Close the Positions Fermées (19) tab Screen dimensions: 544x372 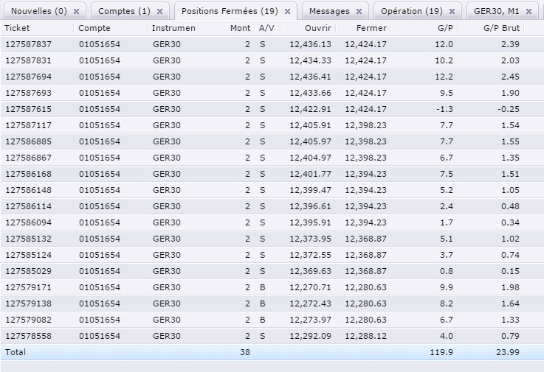[x=287, y=12]
